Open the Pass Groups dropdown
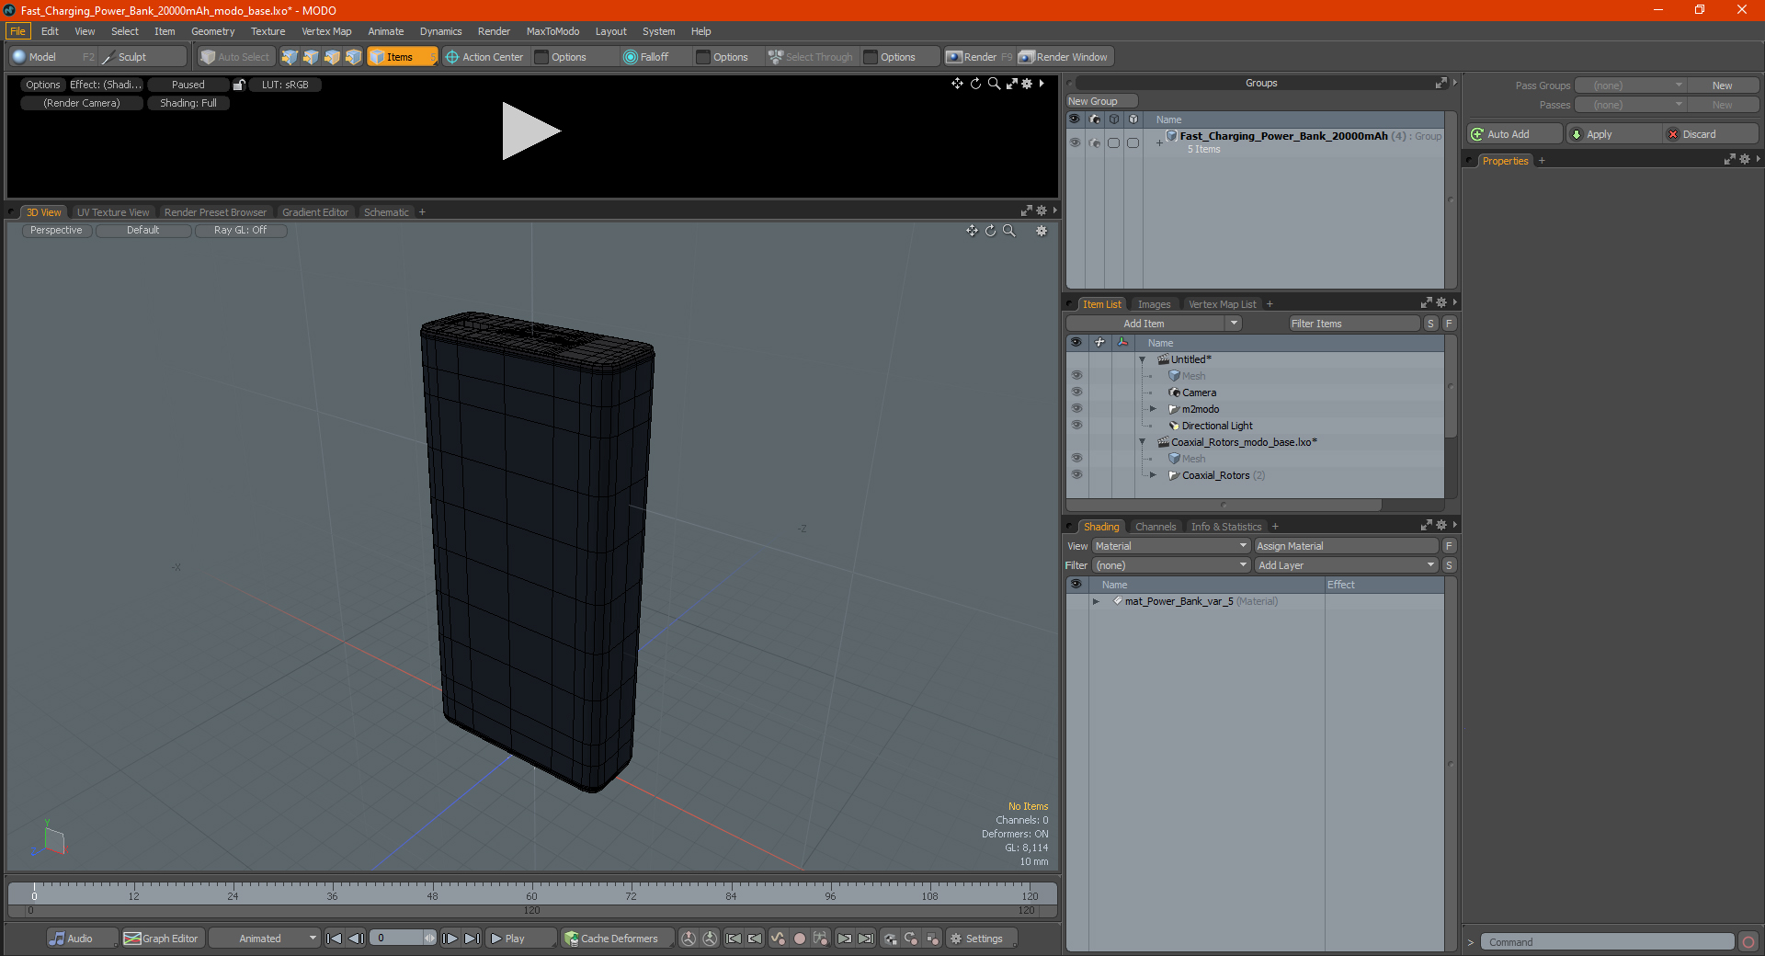The width and height of the screenshot is (1765, 956). coord(1631,85)
